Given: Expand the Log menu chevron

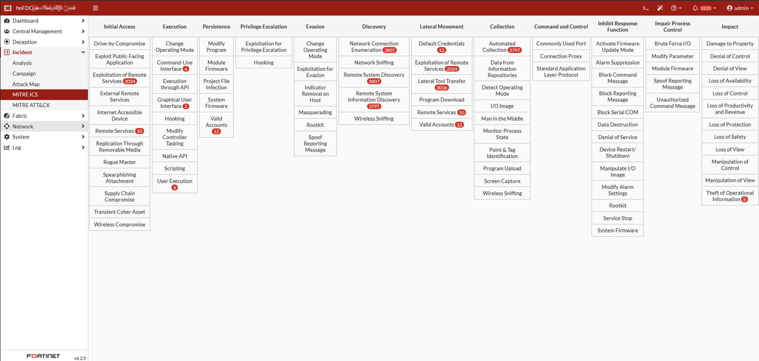Looking at the screenshot, I should tap(83, 147).
